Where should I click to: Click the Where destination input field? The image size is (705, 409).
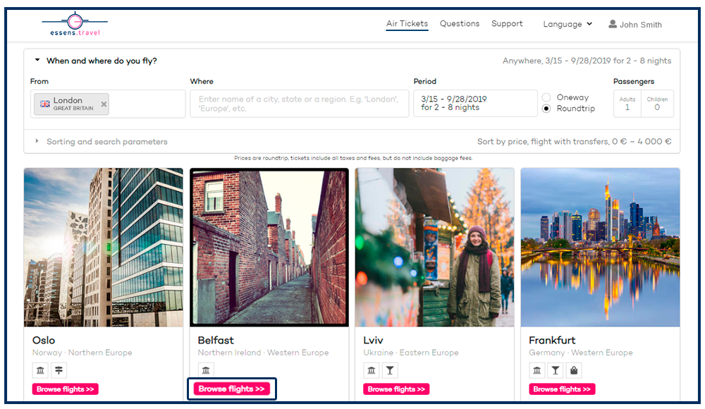click(x=299, y=104)
